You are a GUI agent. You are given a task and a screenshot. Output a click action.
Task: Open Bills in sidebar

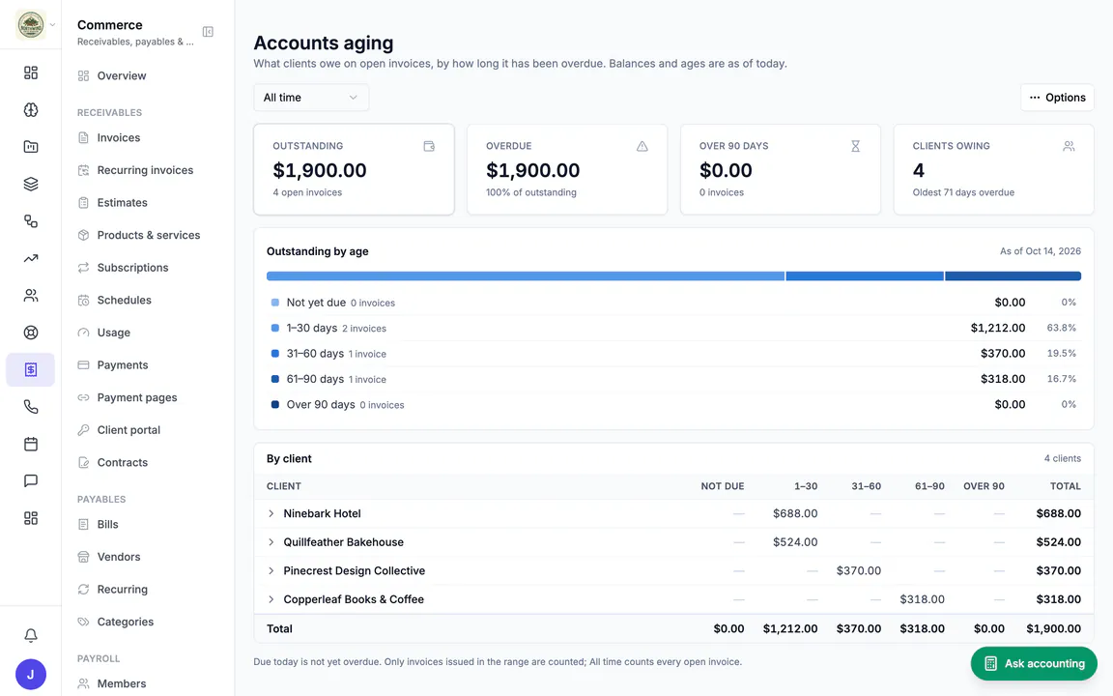148,524
